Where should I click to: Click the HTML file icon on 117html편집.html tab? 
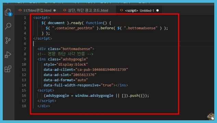point(20,10)
